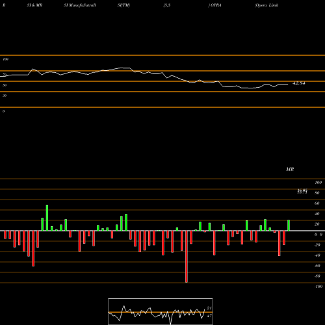The height and width of the screenshot is (325, 325).
Task: Click the RSI value label '42.84'
Action: tap(299, 83)
